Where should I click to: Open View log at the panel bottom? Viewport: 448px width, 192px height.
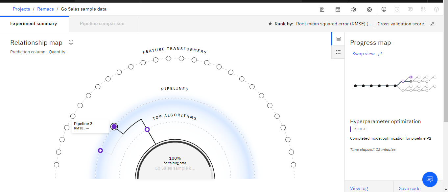[359, 188]
